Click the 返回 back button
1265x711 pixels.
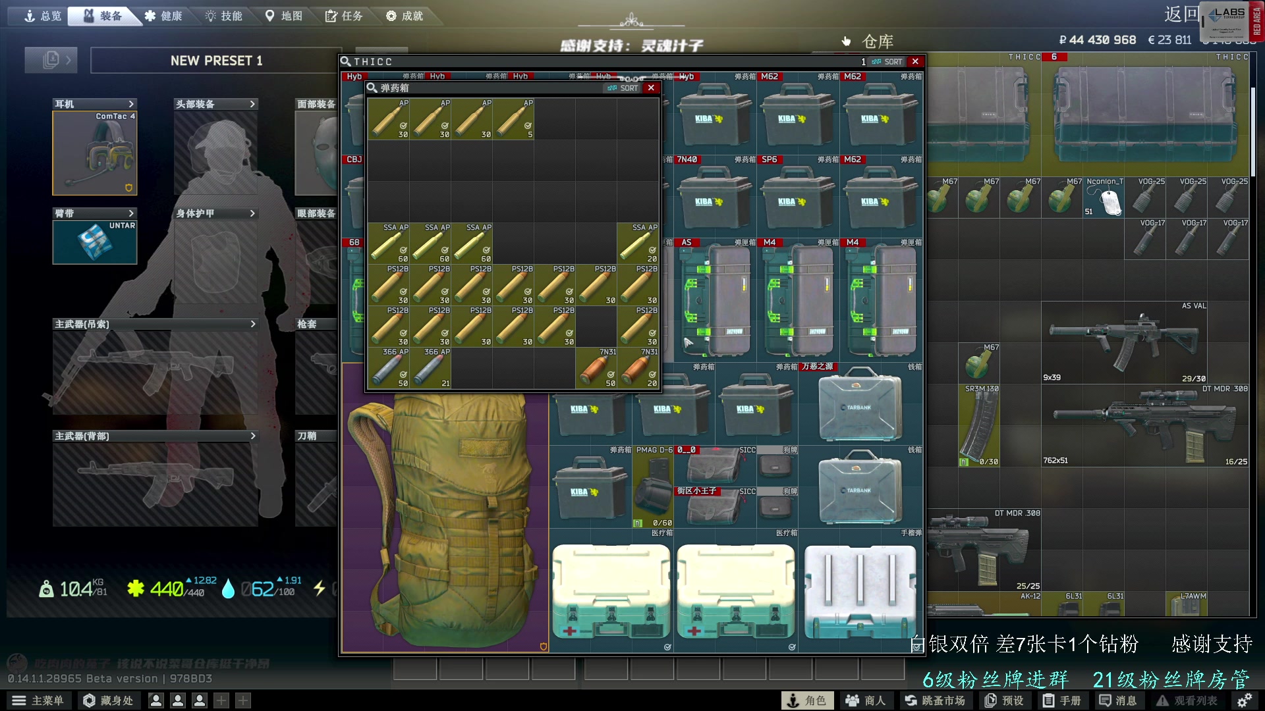click(1181, 14)
